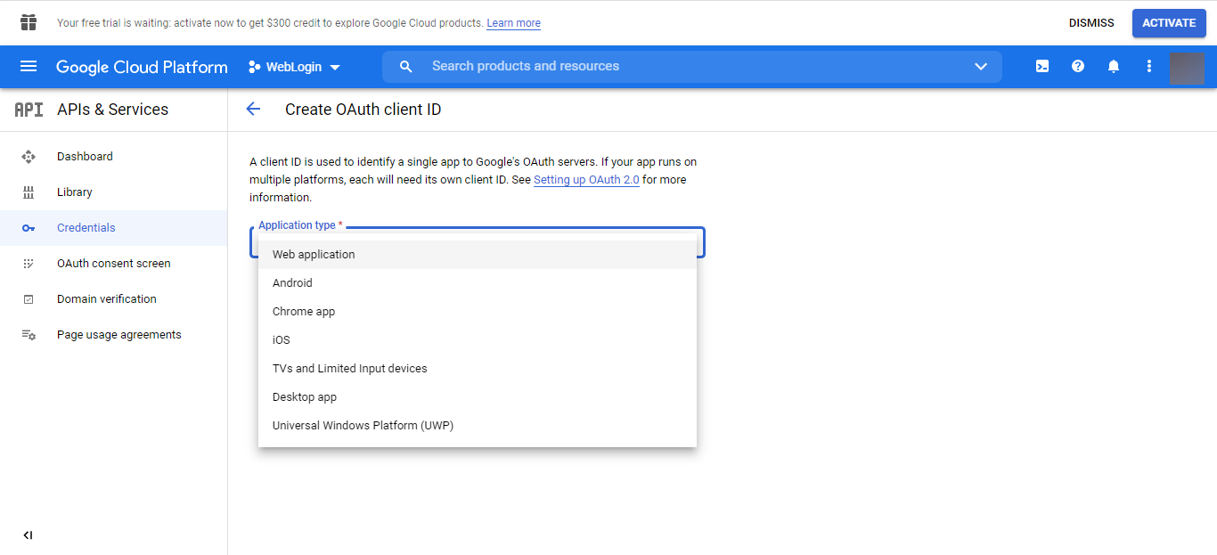The width and height of the screenshot is (1217, 555).
Task: Collapse the sidebar navigation panel
Action: pos(28,535)
